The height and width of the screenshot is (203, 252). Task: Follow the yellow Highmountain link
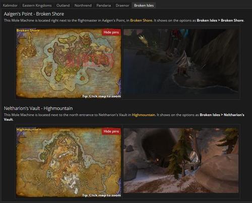(x=143, y=115)
